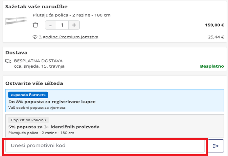The height and width of the screenshot is (156, 228).
Task: Click the plus icon to increase quantity
Action: point(74,25)
